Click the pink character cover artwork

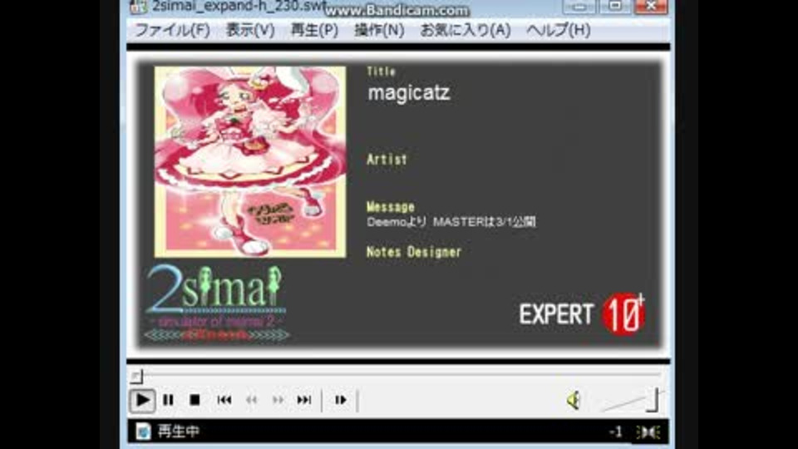click(x=250, y=162)
